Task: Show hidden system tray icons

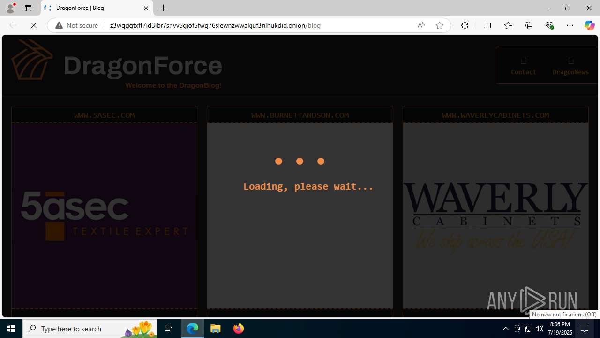Action: tap(505, 329)
